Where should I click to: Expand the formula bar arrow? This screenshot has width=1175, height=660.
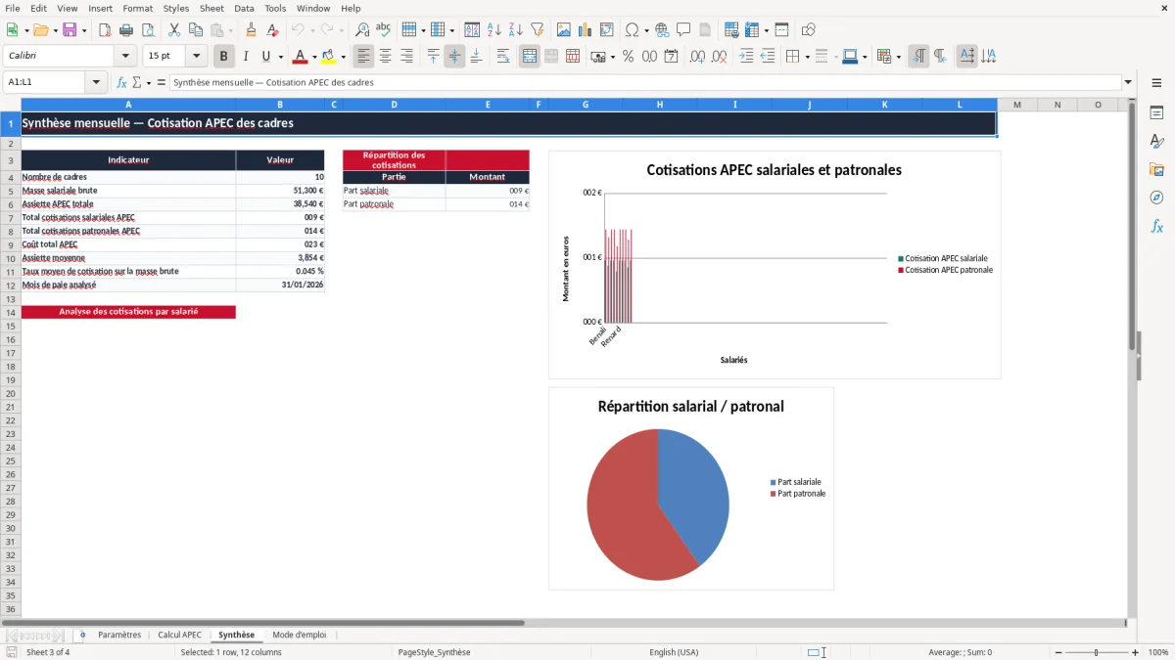(x=1128, y=83)
